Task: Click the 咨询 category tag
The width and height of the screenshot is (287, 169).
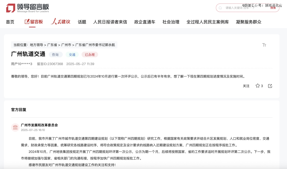Action: coord(56,54)
